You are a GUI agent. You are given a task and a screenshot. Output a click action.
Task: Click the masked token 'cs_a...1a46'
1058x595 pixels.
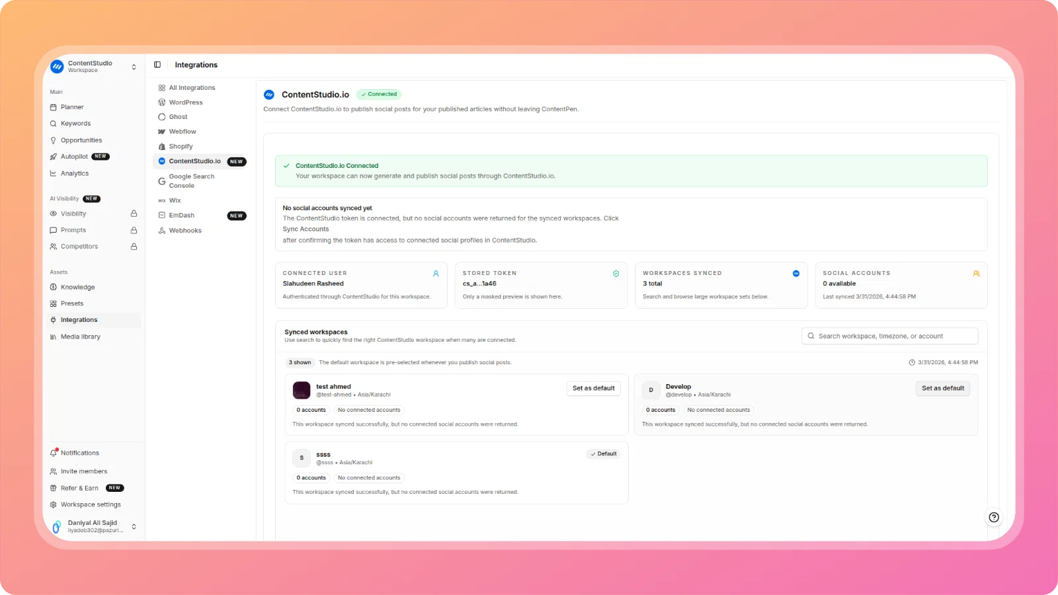click(479, 284)
